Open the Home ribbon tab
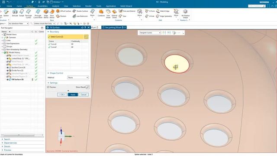The image size is (277, 156). click(x=10, y=6)
